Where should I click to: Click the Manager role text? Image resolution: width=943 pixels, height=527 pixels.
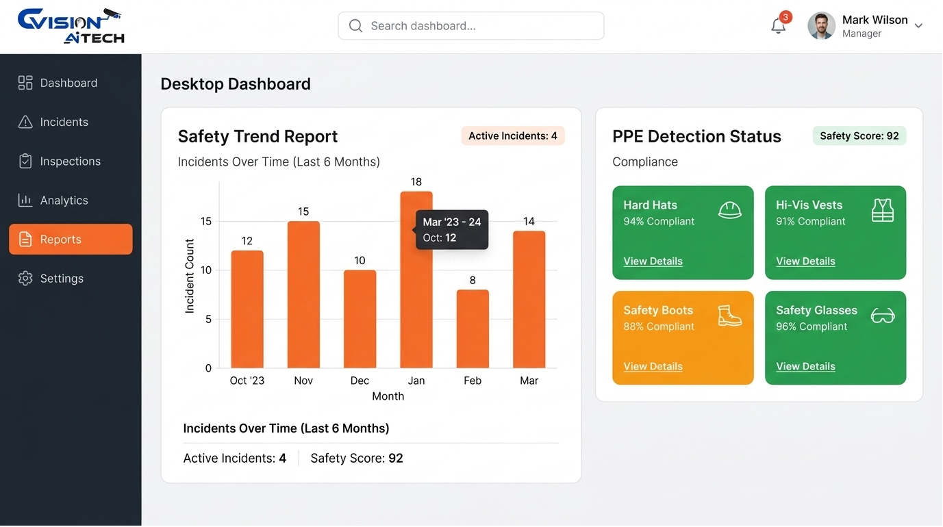tap(862, 34)
